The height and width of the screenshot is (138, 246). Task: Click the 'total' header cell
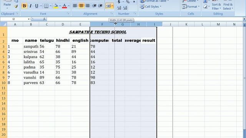117,41
